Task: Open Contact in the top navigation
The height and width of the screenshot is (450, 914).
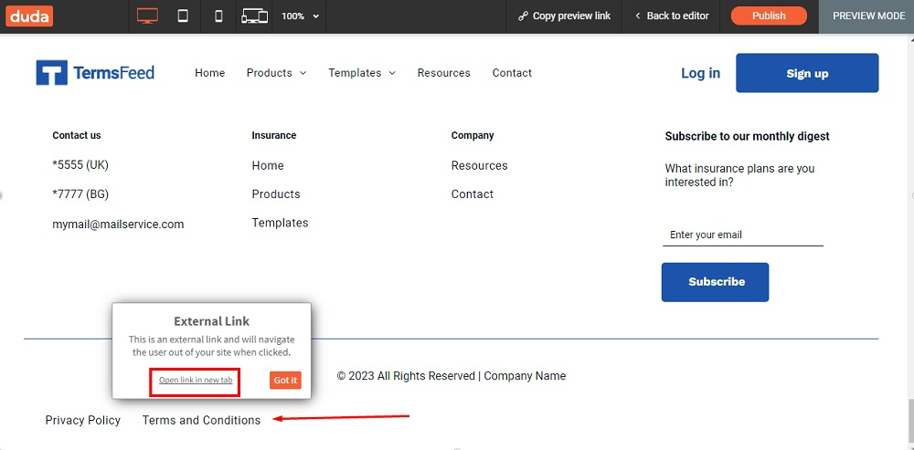Action: point(512,73)
